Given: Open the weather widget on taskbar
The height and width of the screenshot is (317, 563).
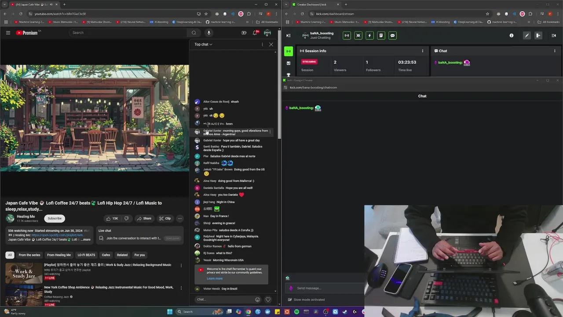Looking at the screenshot, I should pyautogui.click(x=15, y=312).
